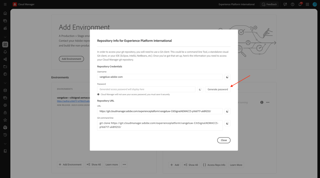This screenshot has width=320, height=178.
Task: Click the info note about saving password
Action: [134, 94]
